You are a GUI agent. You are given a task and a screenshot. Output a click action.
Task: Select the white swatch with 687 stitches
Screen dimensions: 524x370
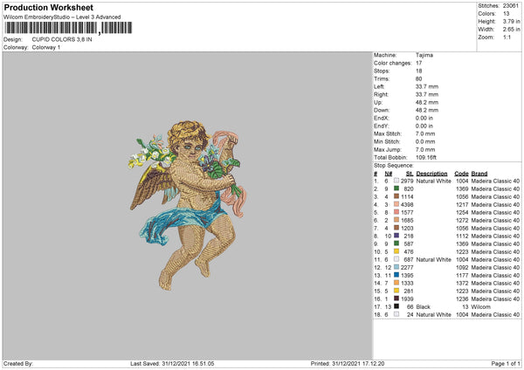click(x=396, y=259)
